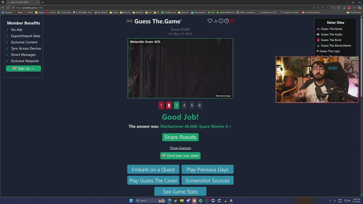Click Play Previous Days
Screen dimensions: 363x204
[207, 169]
